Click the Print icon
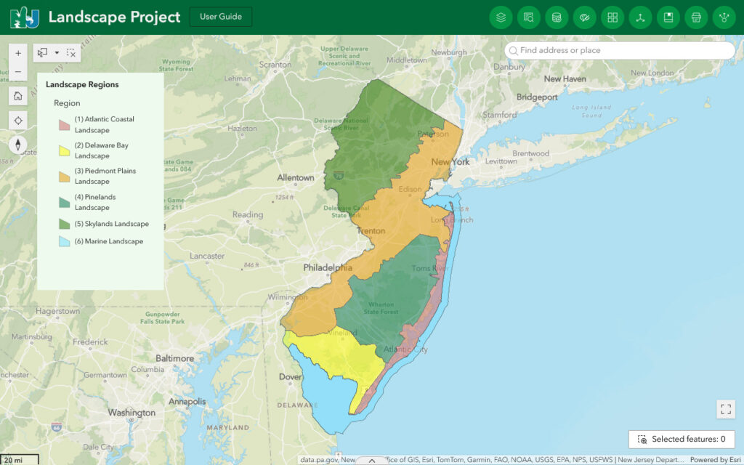This screenshot has width=744, height=465. pyautogui.click(x=696, y=17)
